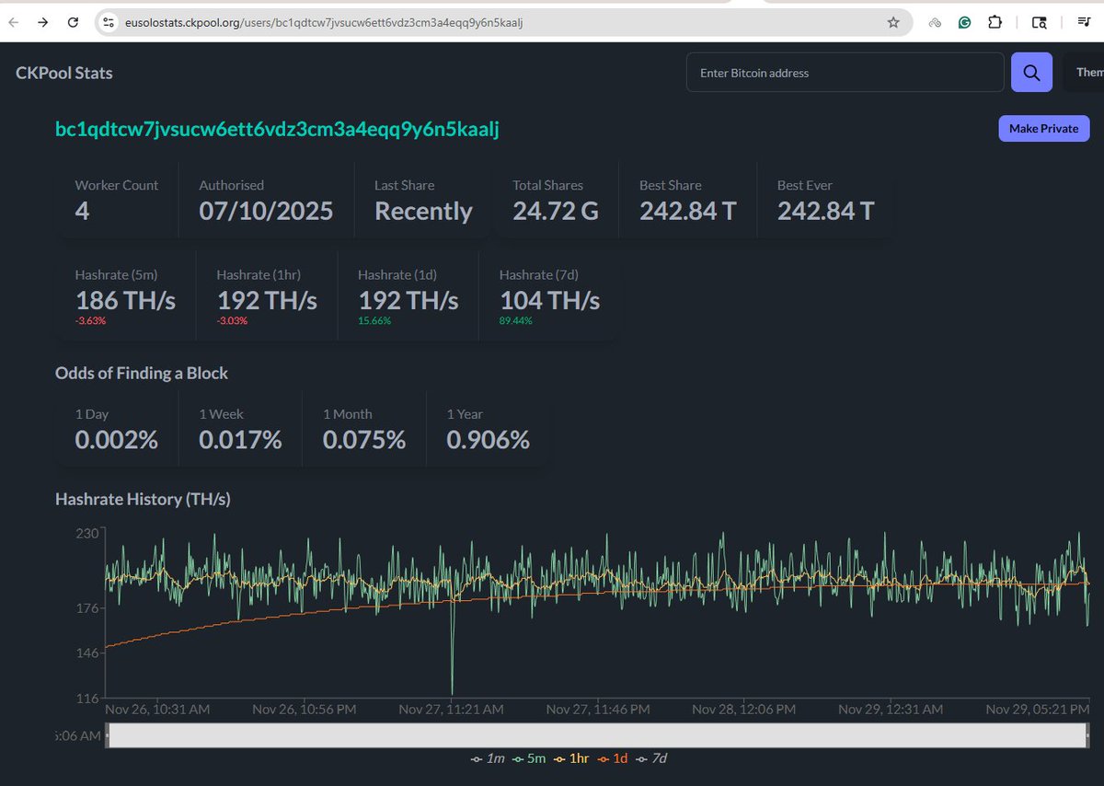
Task: Click the Authorised date 07/10/2025
Action: [x=266, y=212]
